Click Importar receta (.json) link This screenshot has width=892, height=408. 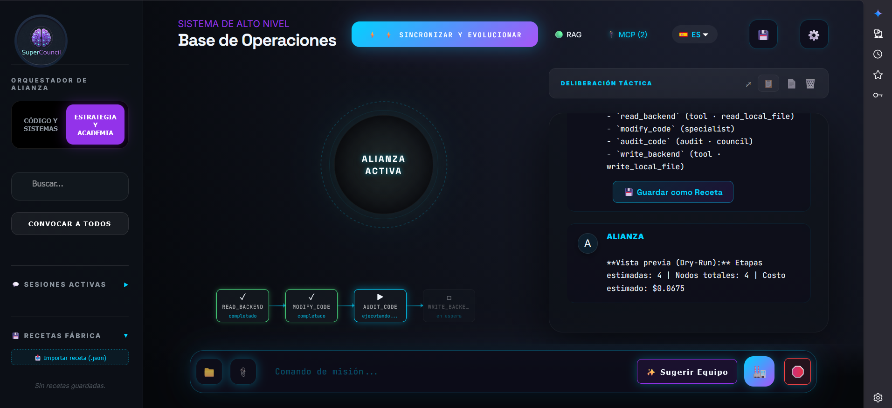(x=70, y=358)
